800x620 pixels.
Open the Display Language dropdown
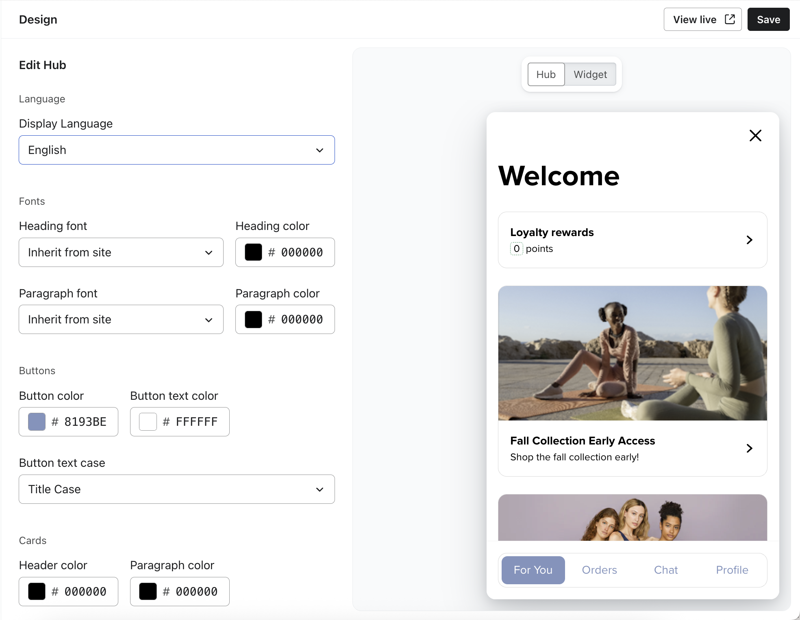coord(176,150)
